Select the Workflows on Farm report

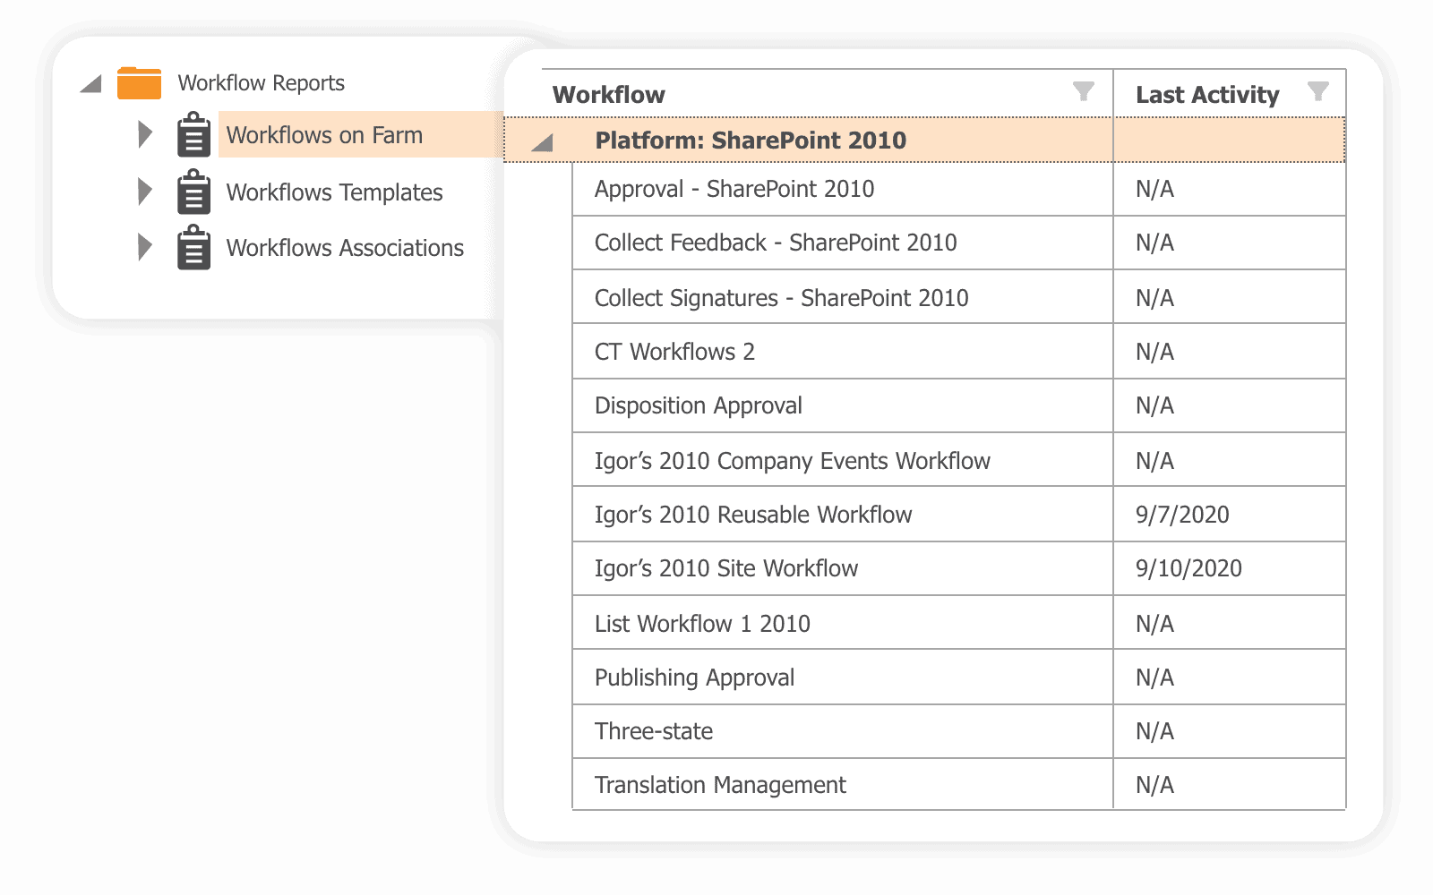coord(325,135)
